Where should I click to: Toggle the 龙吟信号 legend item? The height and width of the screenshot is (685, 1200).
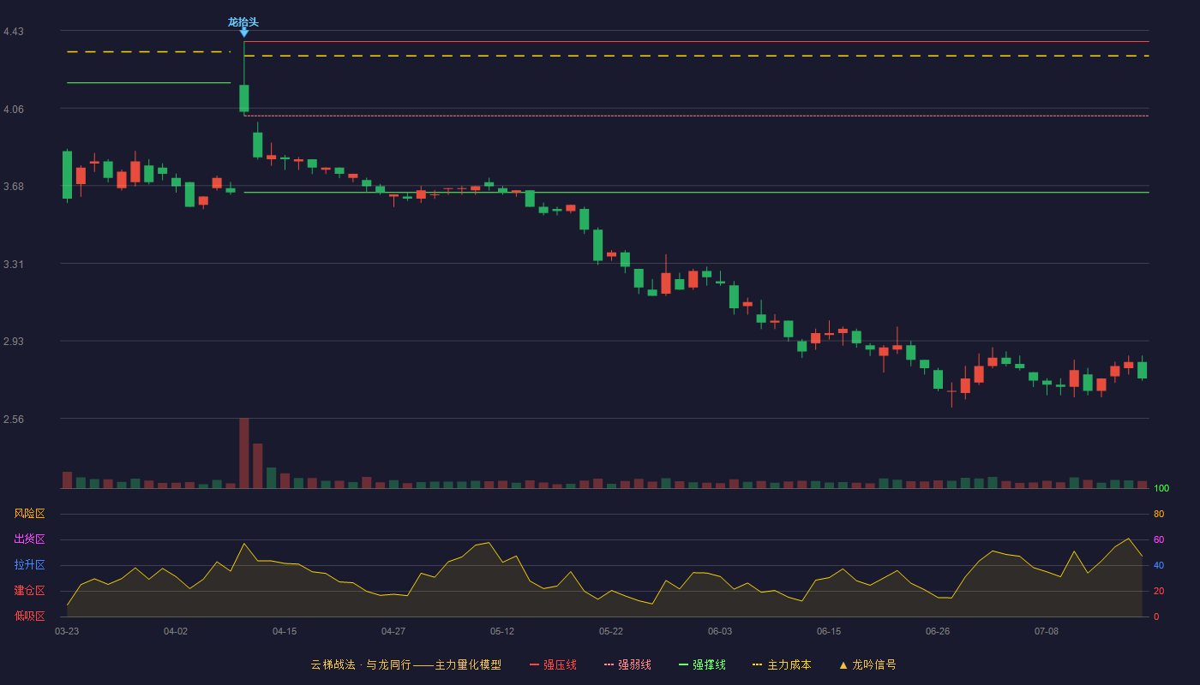867,664
